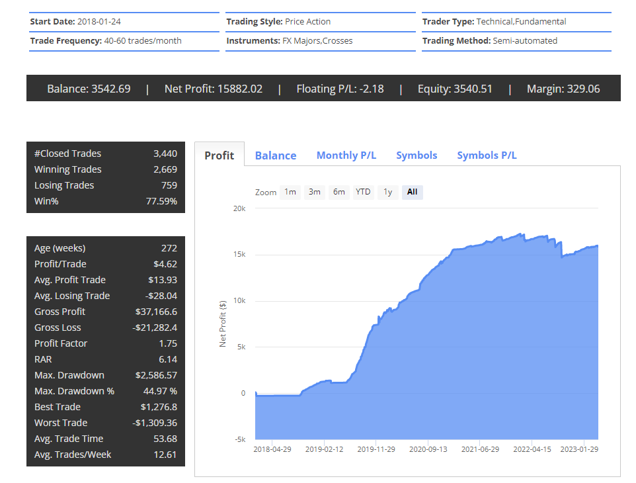Select the Profit Factor row

pos(106,343)
